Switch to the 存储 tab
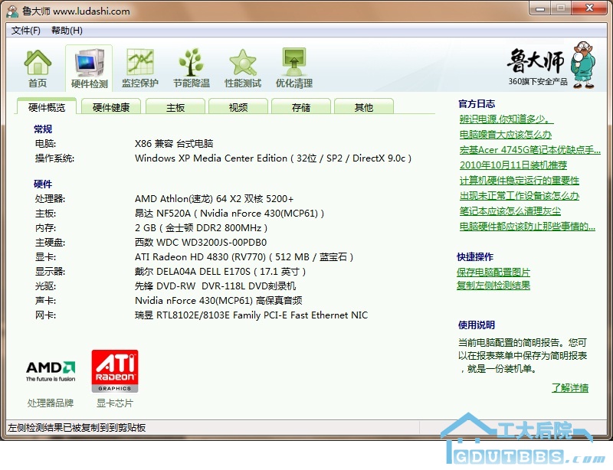The image size is (613, 470). [x=301, y=108]
